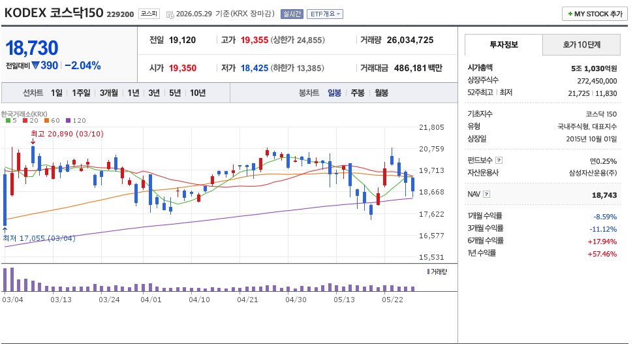The width and height of the screenshot is (635, 344).
Task: Click the 저가 value 18,425
Action: 255,68
